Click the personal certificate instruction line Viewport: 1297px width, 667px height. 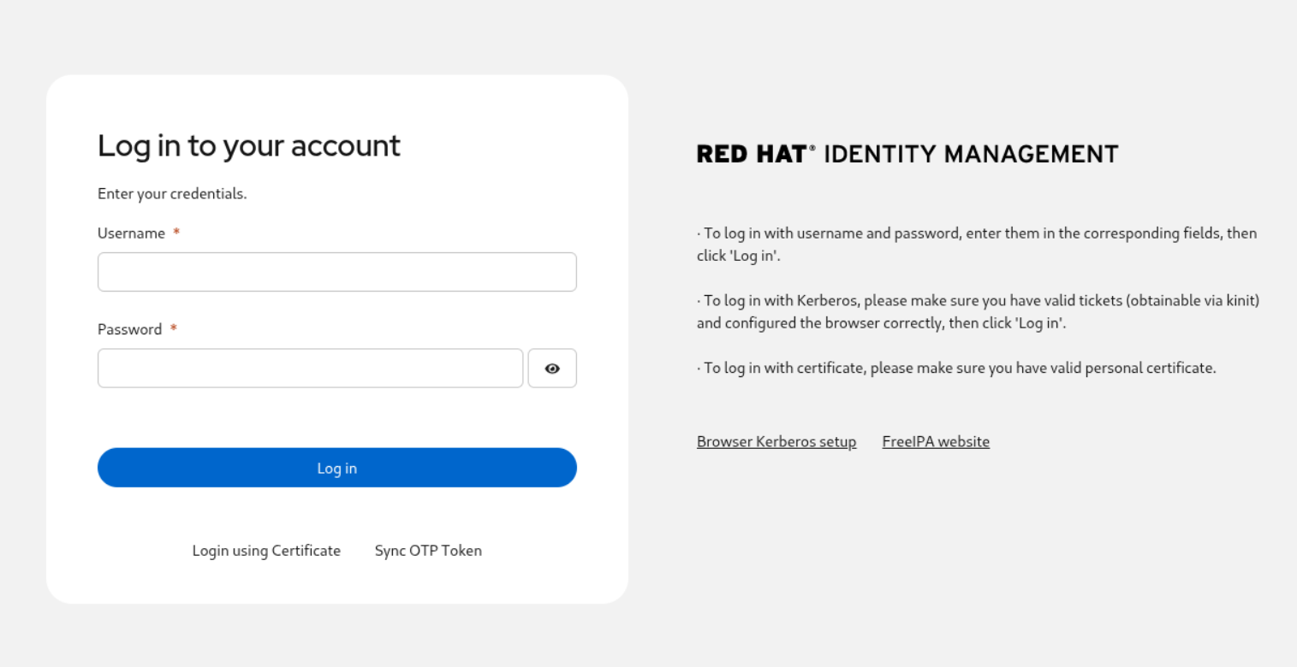(x=956, y=369)
